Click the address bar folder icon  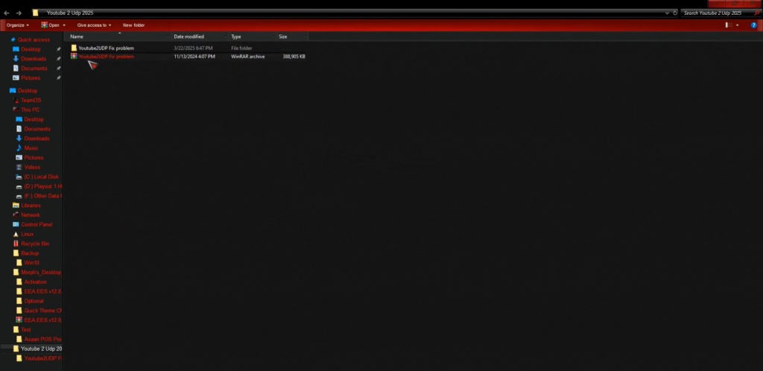pos(36,13)
